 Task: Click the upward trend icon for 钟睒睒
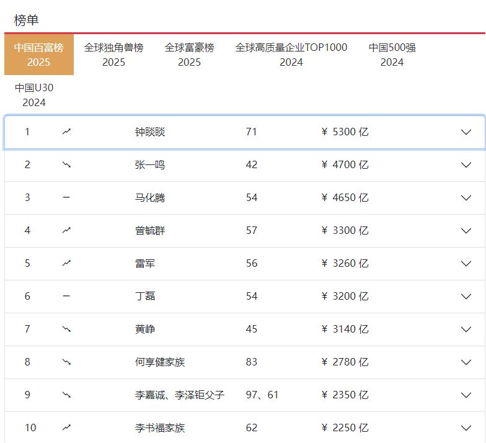67,132
